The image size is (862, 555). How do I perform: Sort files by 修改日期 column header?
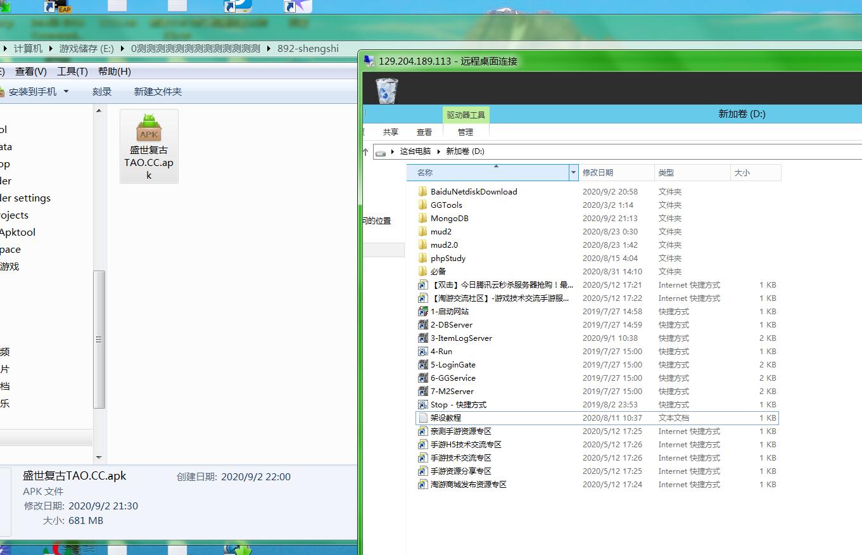click(x=597, y=172)
